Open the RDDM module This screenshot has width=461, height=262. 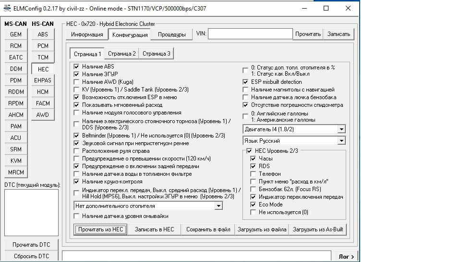[x=16, y=92]
